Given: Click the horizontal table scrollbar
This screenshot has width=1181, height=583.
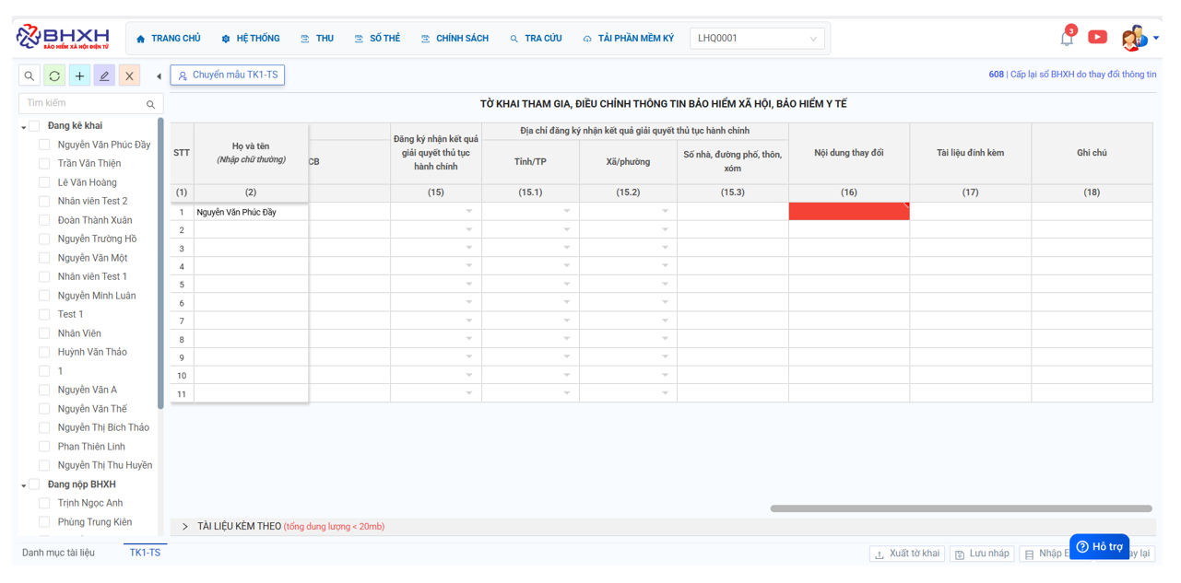Looking at the screenshot, I should click(961, 508).
